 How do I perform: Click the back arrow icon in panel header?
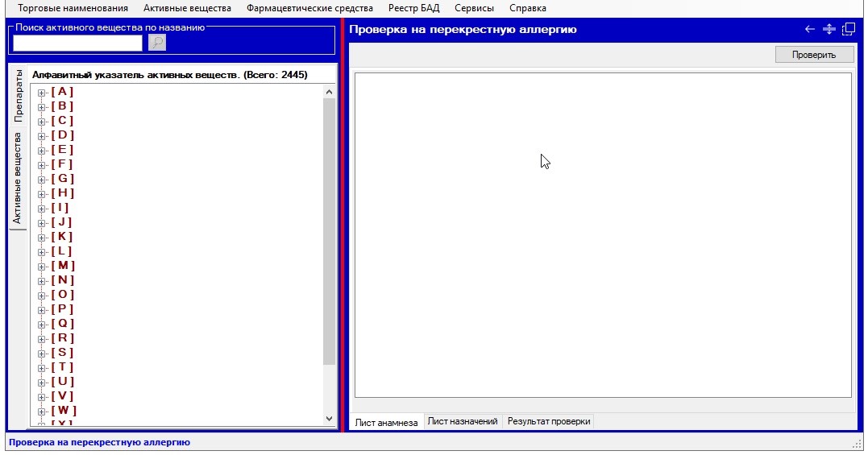(810, 30)
